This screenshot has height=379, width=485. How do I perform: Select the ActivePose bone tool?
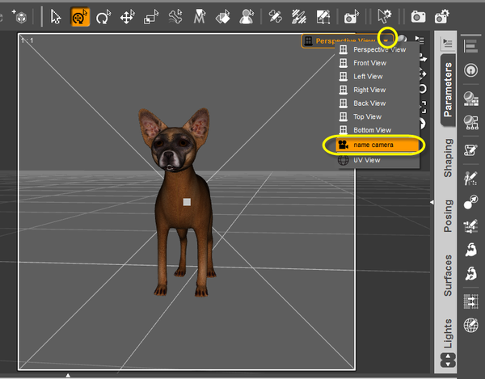coord(175,17)
